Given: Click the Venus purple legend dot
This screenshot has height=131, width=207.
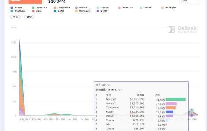Looking at the screenshot, I should 77,8.
